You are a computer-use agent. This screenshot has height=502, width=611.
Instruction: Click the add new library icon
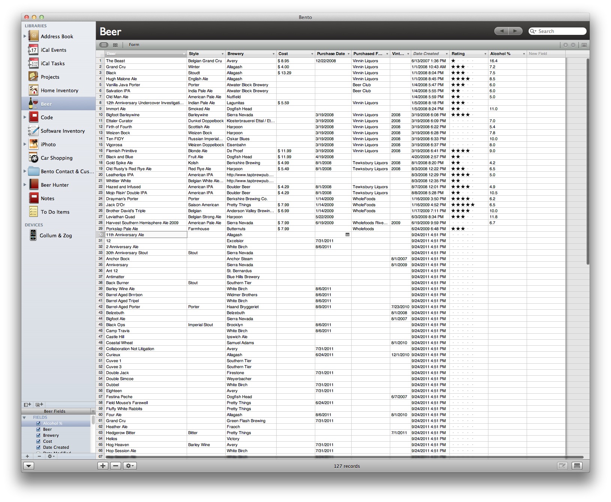click(x=27, y=405)
